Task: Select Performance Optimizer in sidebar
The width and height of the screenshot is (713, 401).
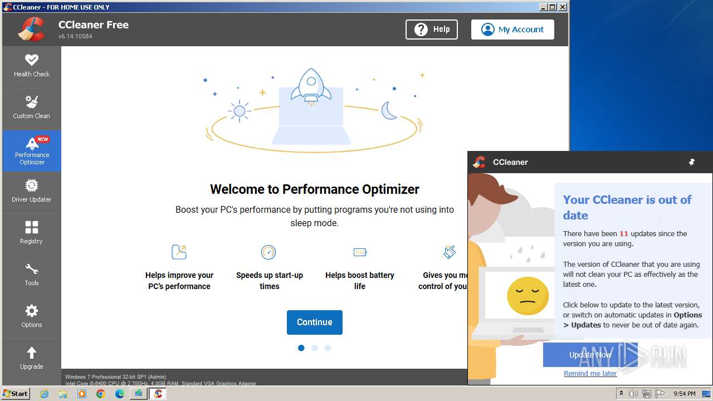Action: (32, 150)
